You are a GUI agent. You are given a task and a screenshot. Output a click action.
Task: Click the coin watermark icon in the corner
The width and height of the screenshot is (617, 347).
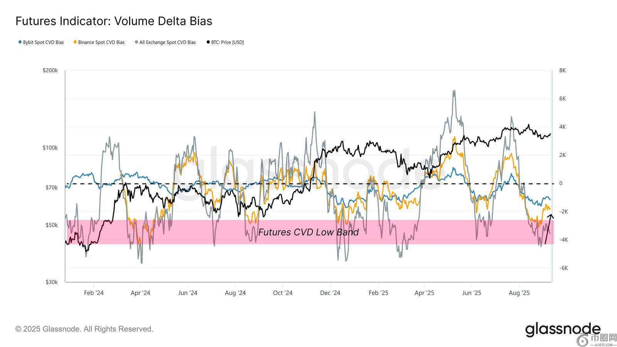(x=582, y=340)
